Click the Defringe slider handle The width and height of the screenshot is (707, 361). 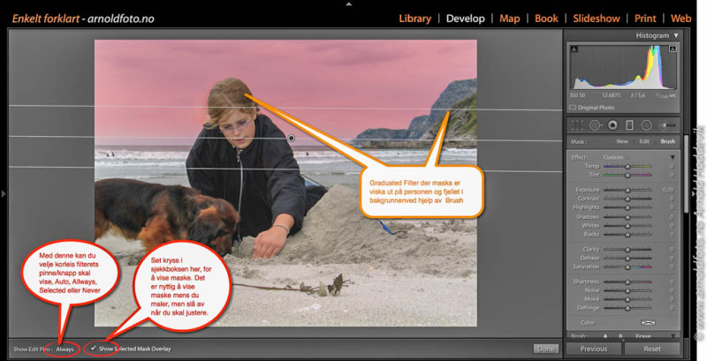(627, 308)
